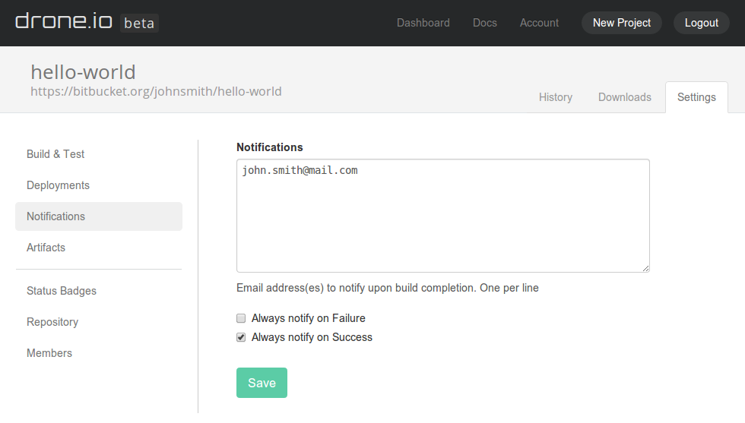Click the drone.io logo
Viewport: 745px width, 423px height.
click(64, 21)
